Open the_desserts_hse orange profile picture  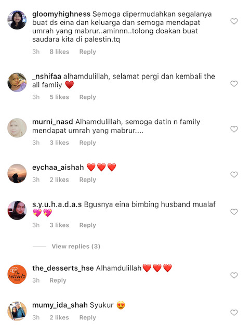[17, 274]
